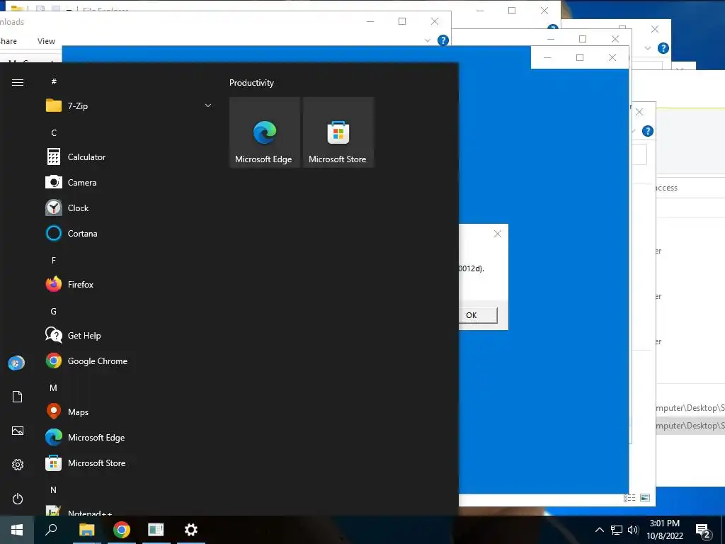Open the notification Action Center
725x544 pixels.
703,531
